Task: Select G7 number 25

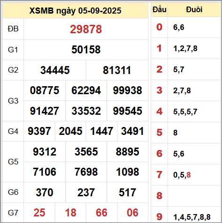Action: point(39,213)
